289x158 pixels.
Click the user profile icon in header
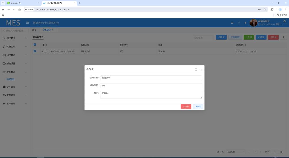point(232,23)
